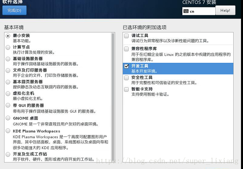Click the 基本功能。 description text
This screenshot has height=169, width=243.
point(22,41)
